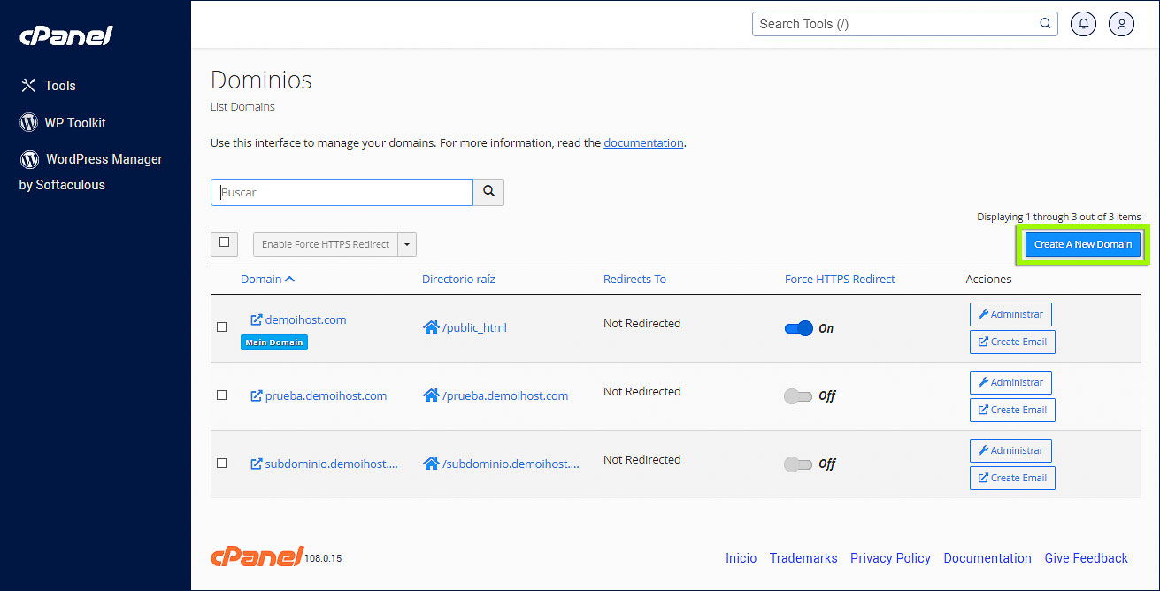The width and height of the screenshot is (1160, 591).
Task: Click into the Buscar search field
Action: 342,192
